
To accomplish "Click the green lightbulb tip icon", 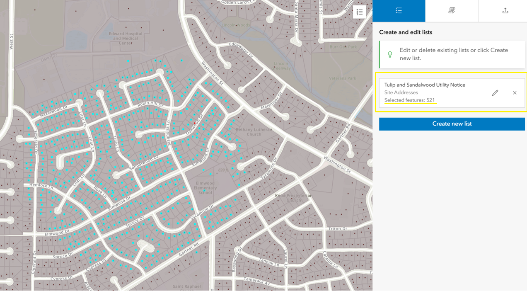I will click(x=390, y=54).
